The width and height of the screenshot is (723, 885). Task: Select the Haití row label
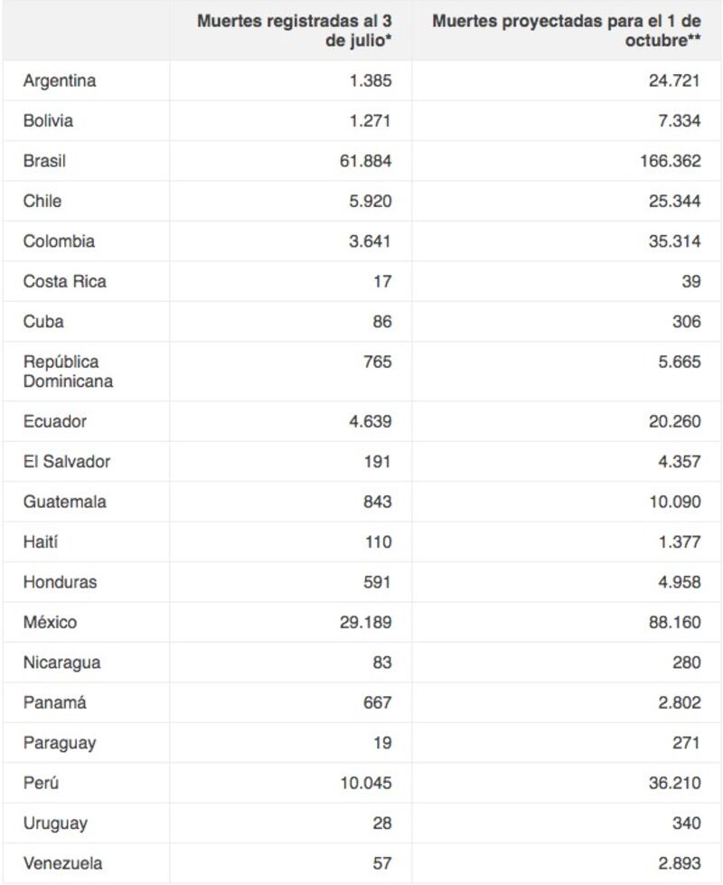40,541
